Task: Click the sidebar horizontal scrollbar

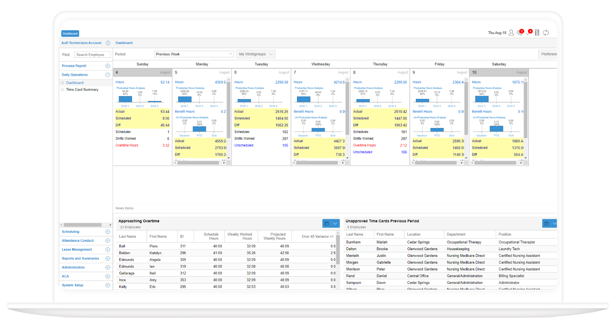Action: [x=82, y=225]
